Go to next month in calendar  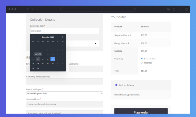pos(63,37)
